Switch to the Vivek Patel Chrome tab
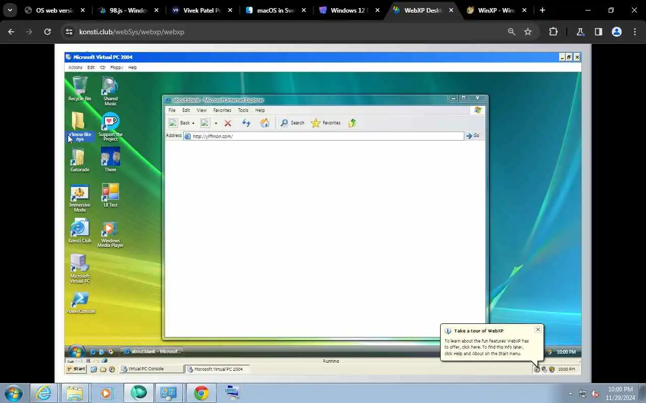 point(202,10)
